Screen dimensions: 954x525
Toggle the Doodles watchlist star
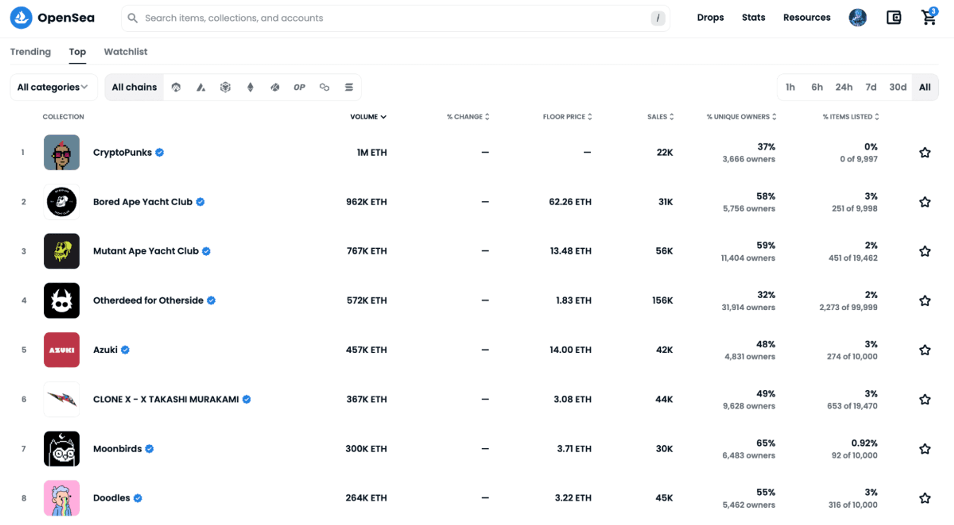[x=925, y=498]
